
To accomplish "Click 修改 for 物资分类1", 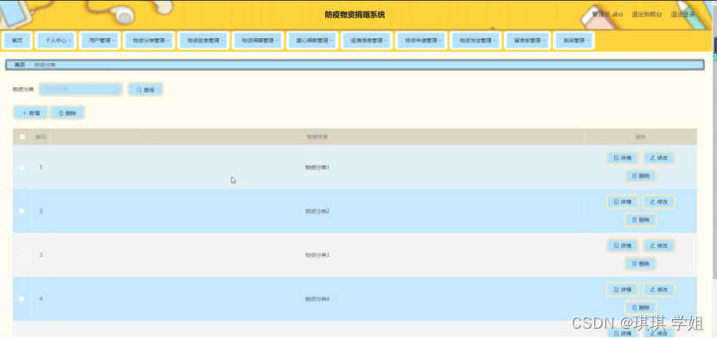I will pyautogui.click(x=659, y=158).
